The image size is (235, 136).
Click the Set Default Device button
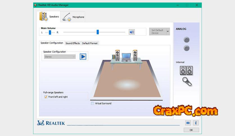[x=157, y=31]
